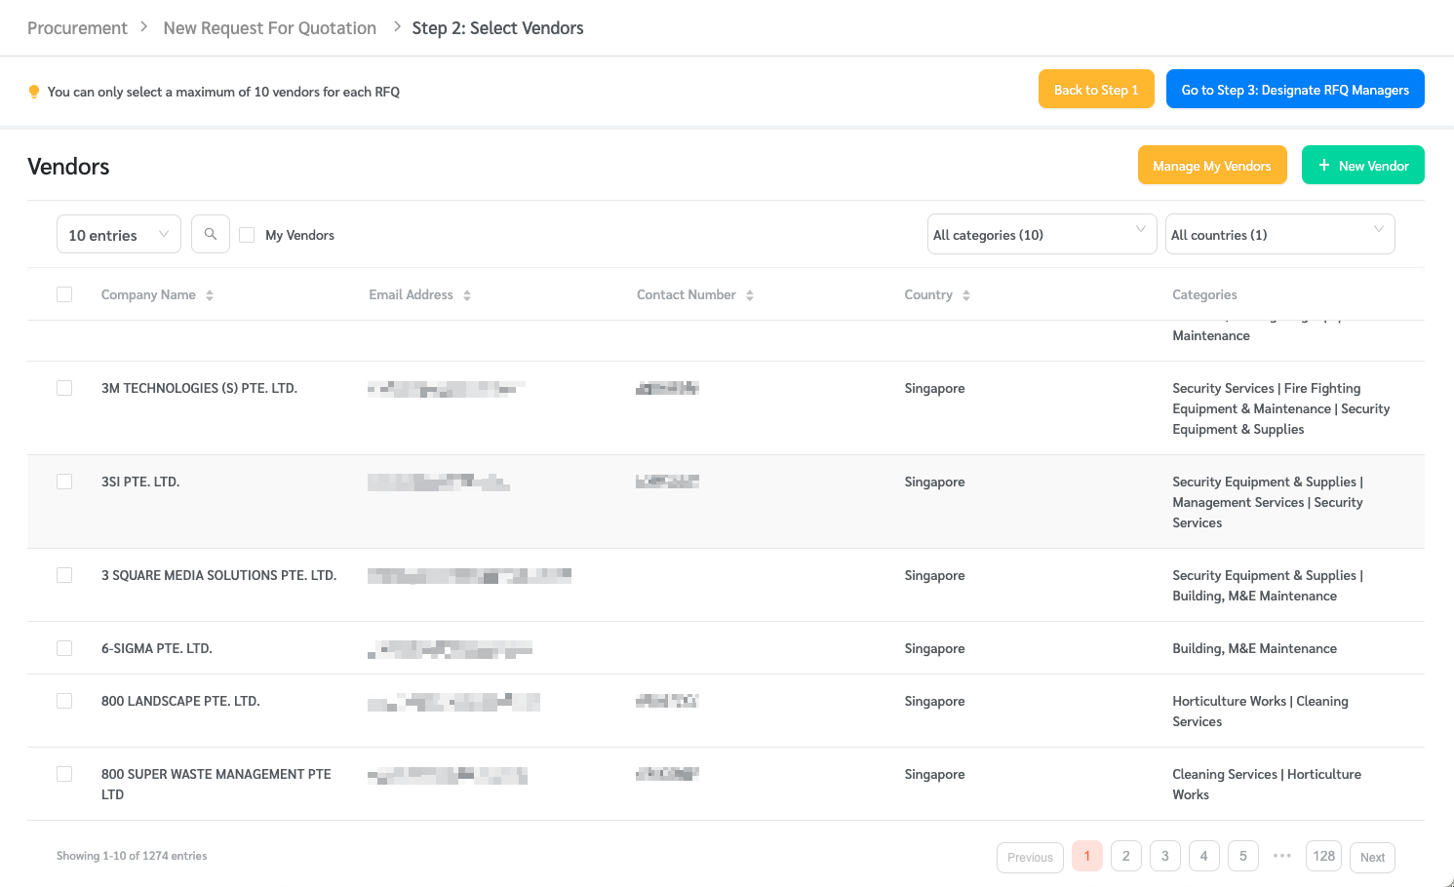The width and height of the screenshot is (1454, 887).
Task: Open the All categories filter dropdown
Action: coord(1041,234)
